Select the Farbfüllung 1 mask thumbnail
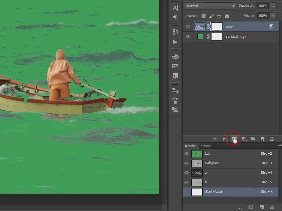This screenshot has width=282, height=211. (x=217, y=37)
